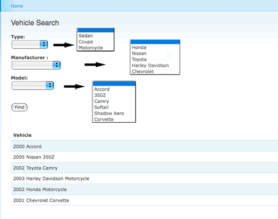
Task: Click the Vehicle column header
Action: [x=22, y=135]
